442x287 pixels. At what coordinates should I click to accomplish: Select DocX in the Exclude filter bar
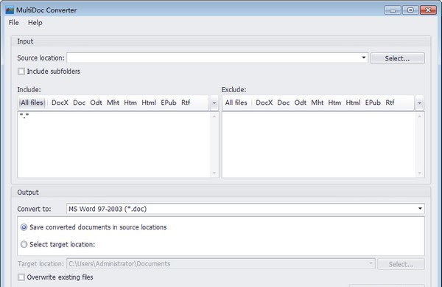[x=264, y=103]
